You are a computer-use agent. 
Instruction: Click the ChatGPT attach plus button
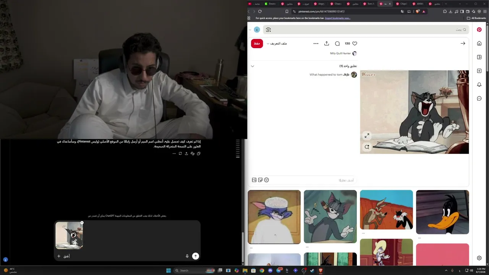coord(59,256)
